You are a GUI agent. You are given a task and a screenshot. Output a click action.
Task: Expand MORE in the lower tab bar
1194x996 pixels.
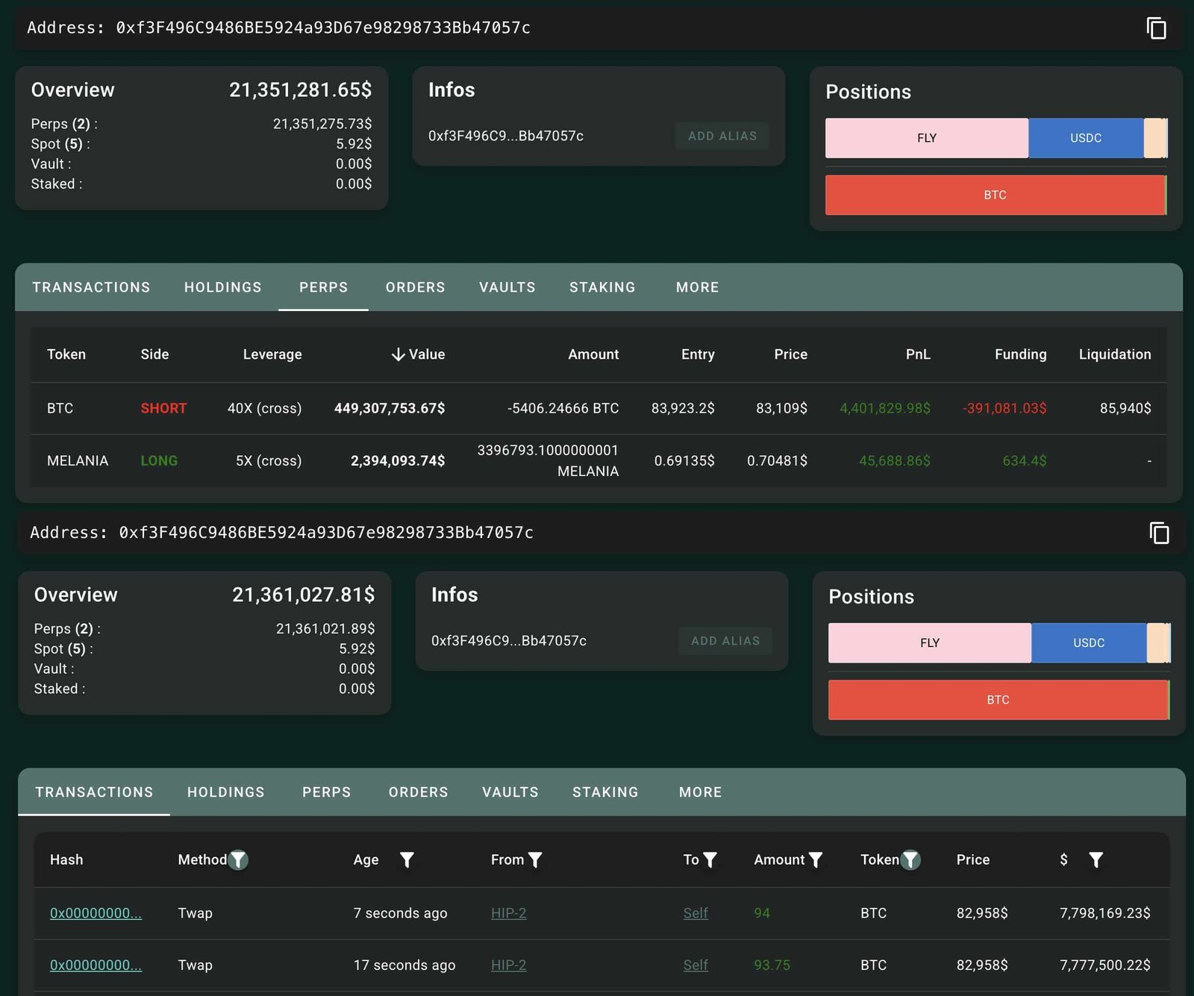[700, 792]
